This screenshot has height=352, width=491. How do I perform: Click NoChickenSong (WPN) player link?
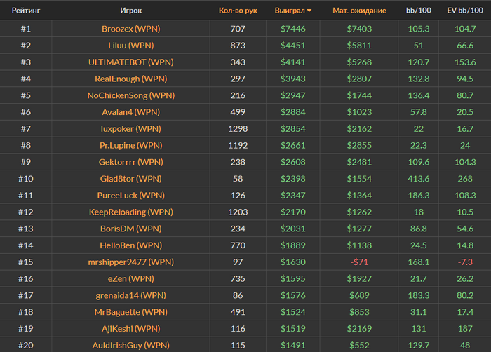pos(131,95)
